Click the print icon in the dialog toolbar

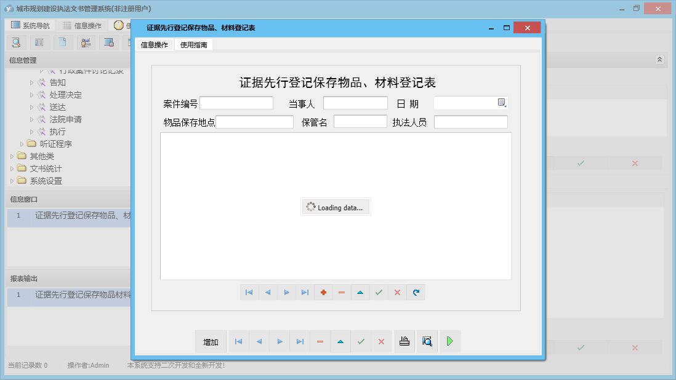click(404, 341)
